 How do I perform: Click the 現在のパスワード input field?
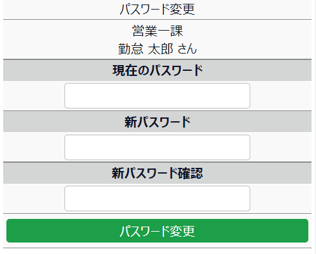point(157,96)
